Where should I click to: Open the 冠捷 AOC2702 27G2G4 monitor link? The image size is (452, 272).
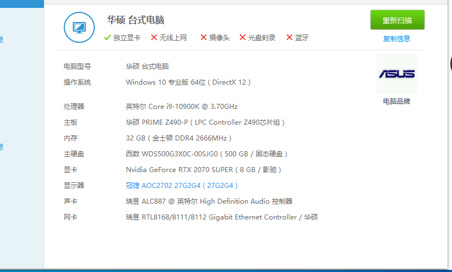[x=182, y=186]
